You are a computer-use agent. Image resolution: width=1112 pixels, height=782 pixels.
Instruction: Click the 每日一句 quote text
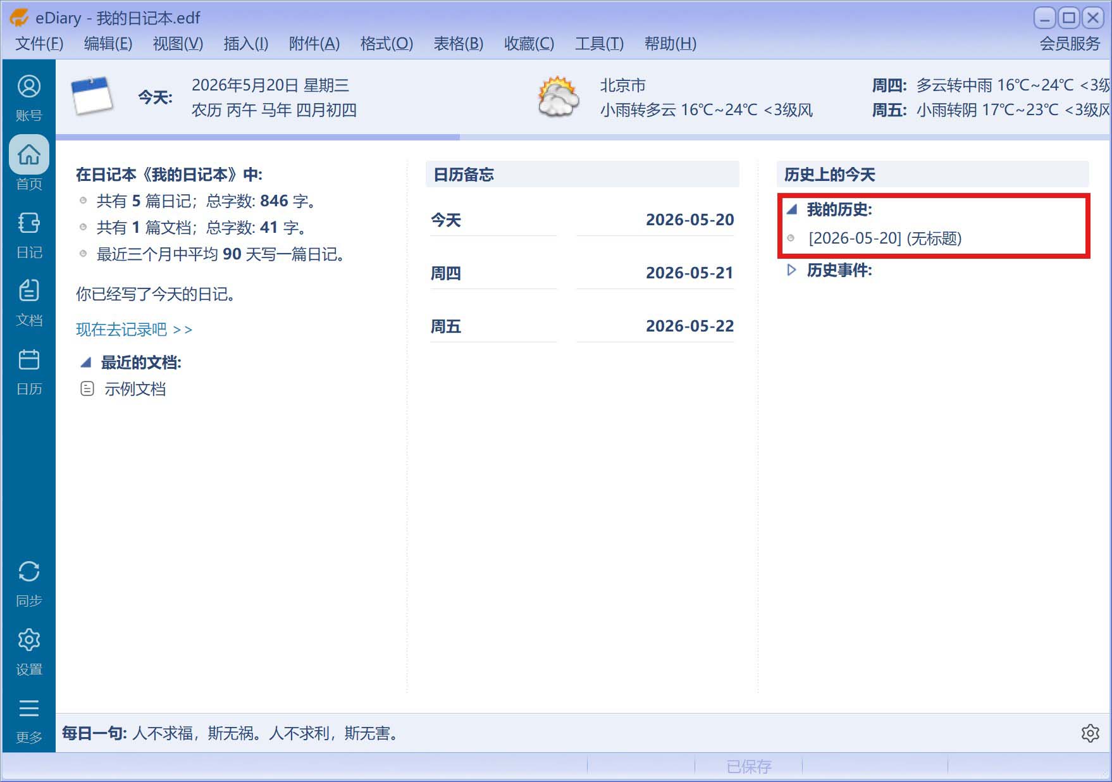[x=266, y=733]
